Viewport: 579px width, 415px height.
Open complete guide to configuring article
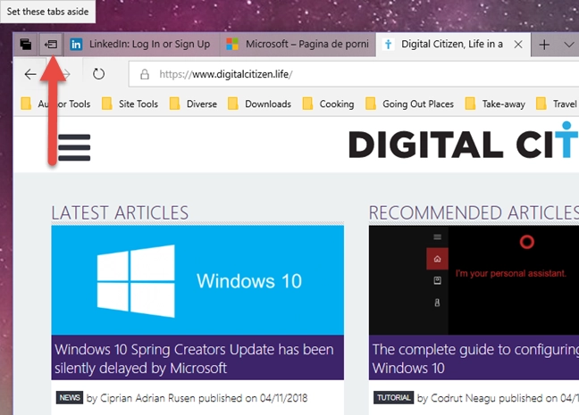475,359
